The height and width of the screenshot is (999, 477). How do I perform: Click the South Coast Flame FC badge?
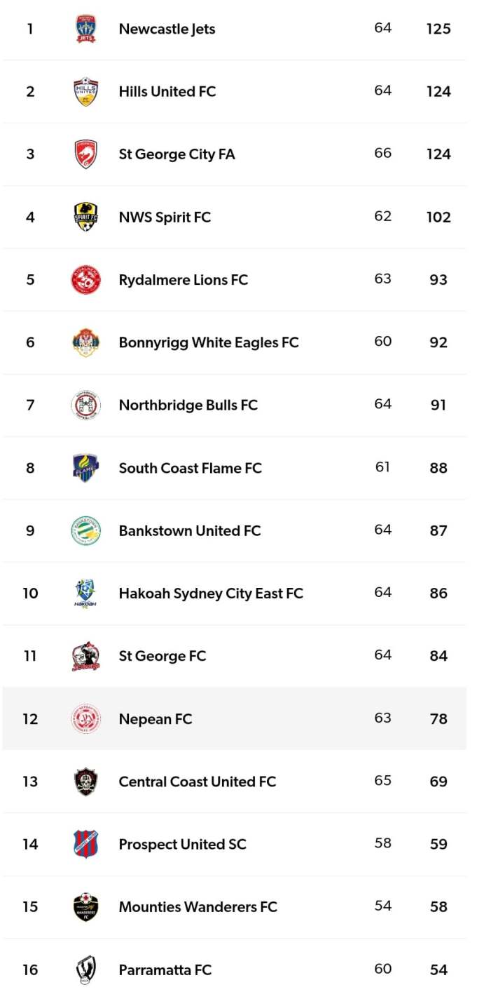pyautogui.click(x=86, y=468)
